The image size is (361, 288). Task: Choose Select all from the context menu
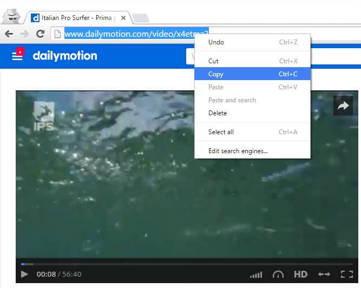point(253,132)
